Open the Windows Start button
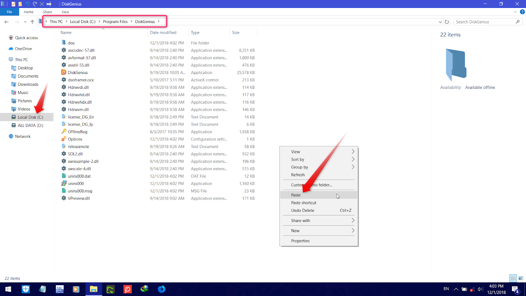 point(8,289)
